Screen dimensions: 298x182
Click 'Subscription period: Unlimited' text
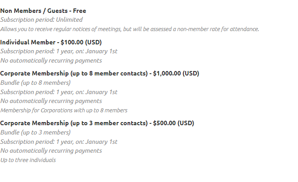(x=41, y=20)
